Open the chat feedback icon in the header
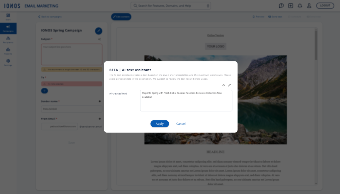Viewport: 340px width, 194px height. (281, 5)
